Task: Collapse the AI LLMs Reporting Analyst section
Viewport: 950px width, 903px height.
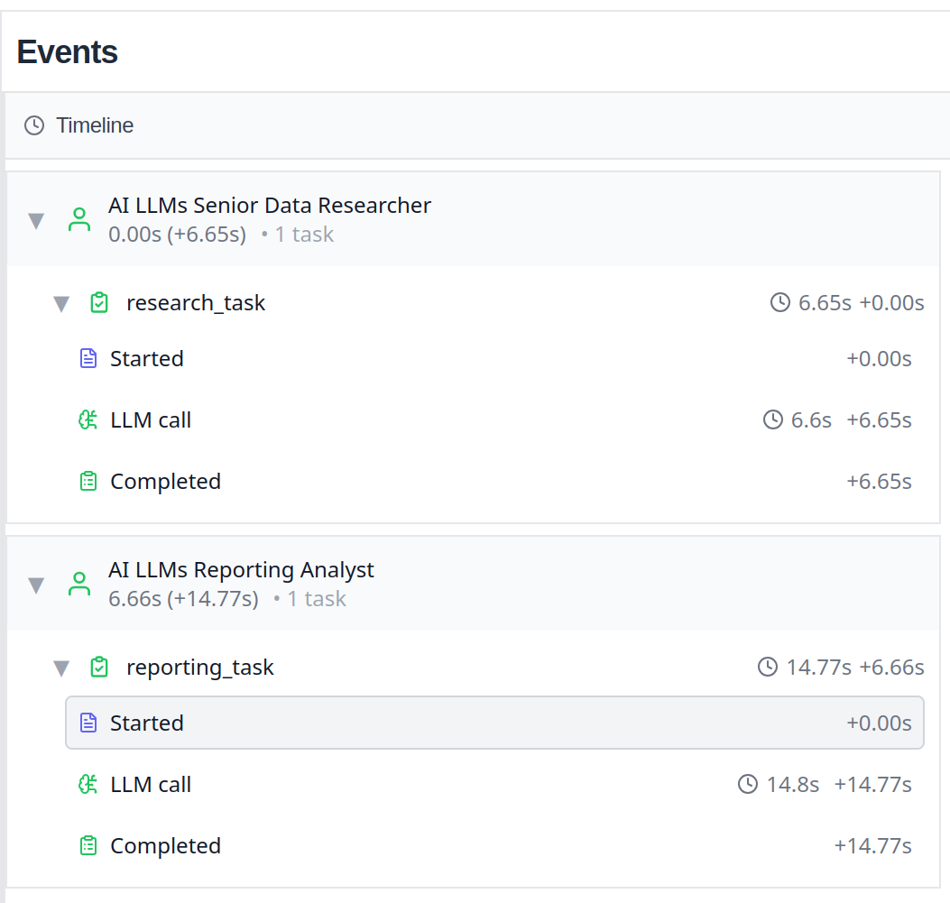Action: [36, 585]
